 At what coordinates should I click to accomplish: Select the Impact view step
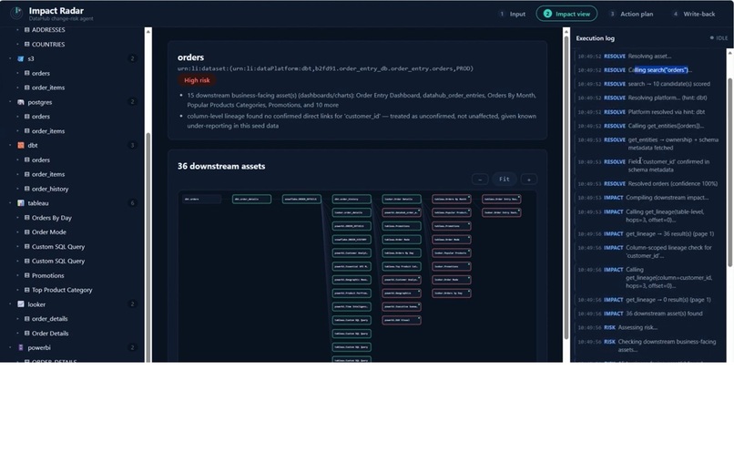click(566, 14)
